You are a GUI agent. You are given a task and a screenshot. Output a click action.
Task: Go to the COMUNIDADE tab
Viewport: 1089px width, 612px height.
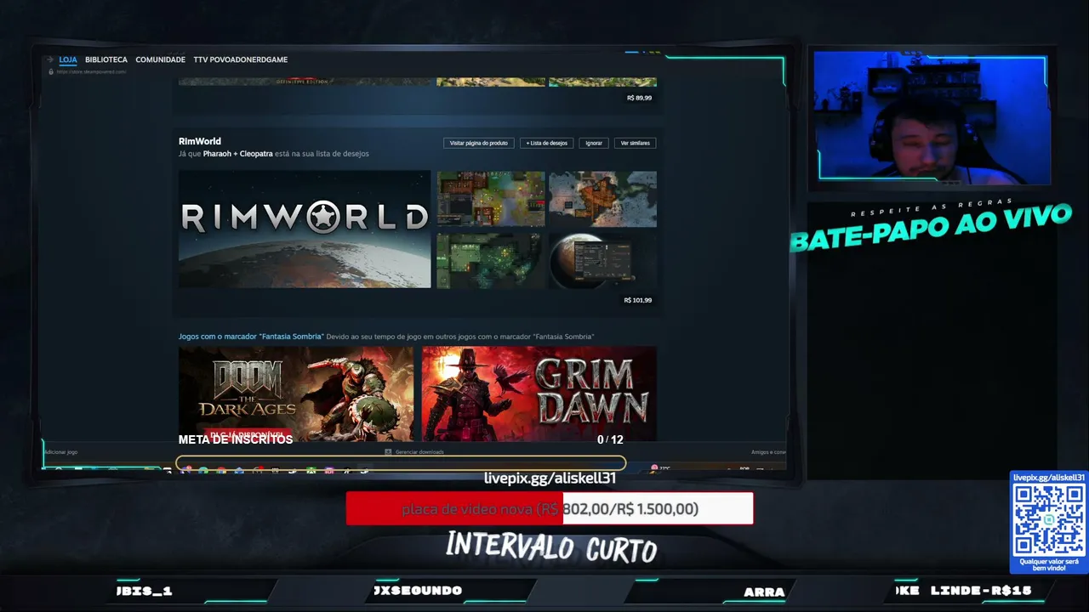[x=160, y=59]
